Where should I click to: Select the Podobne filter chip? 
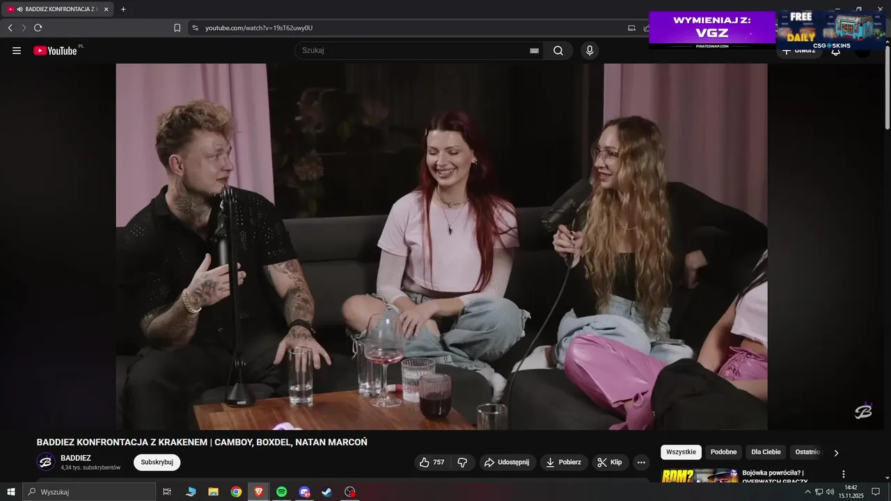(x=723, y=452)
